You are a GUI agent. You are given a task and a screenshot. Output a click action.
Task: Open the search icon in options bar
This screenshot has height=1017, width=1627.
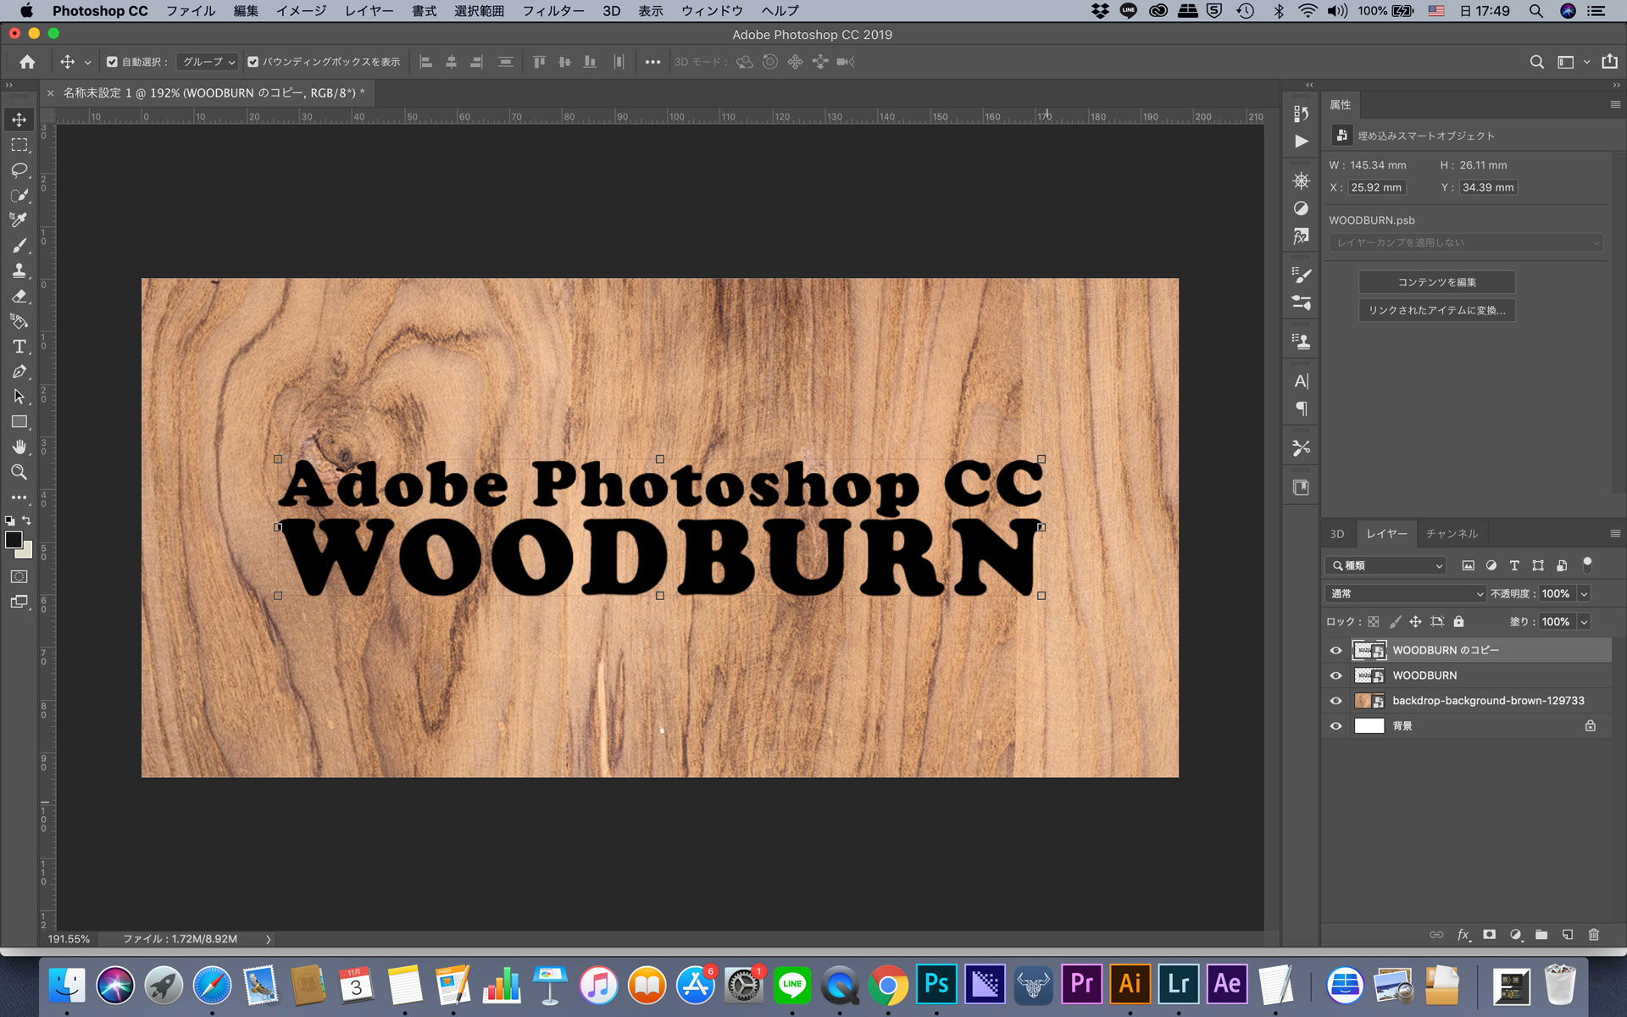[1536, 62]
